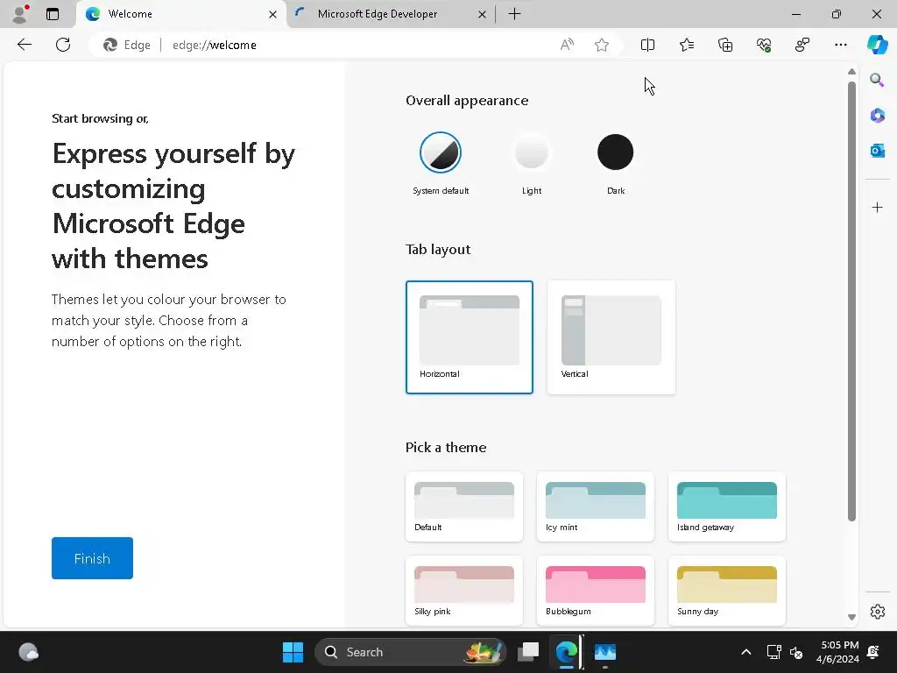Viewport: 897px width, 673px height.
Task: Click the vertical scrollbar thumb
Action: pyautogui.click(x=851, y=301)
